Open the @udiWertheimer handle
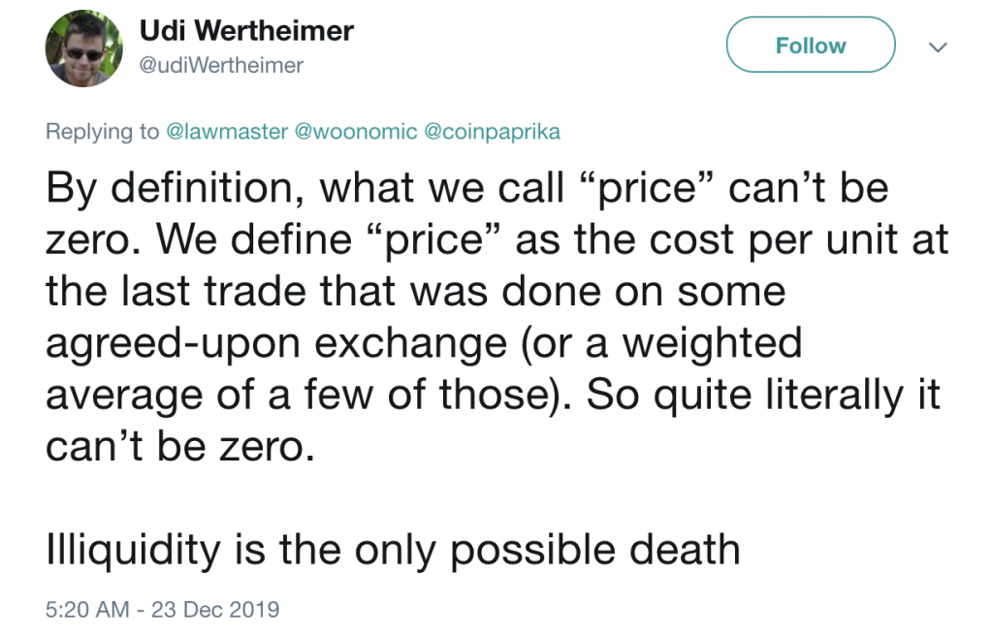The width and height of the screenshot is (993, 635). (x=221, y=65)
